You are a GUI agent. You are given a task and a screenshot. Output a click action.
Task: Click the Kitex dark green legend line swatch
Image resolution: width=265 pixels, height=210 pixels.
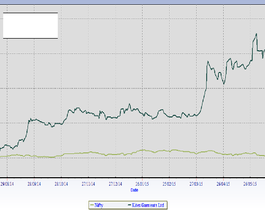(129, 205)
